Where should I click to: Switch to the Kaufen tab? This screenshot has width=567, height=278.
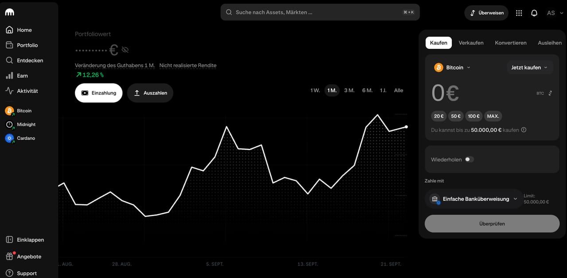click(439, 43)
